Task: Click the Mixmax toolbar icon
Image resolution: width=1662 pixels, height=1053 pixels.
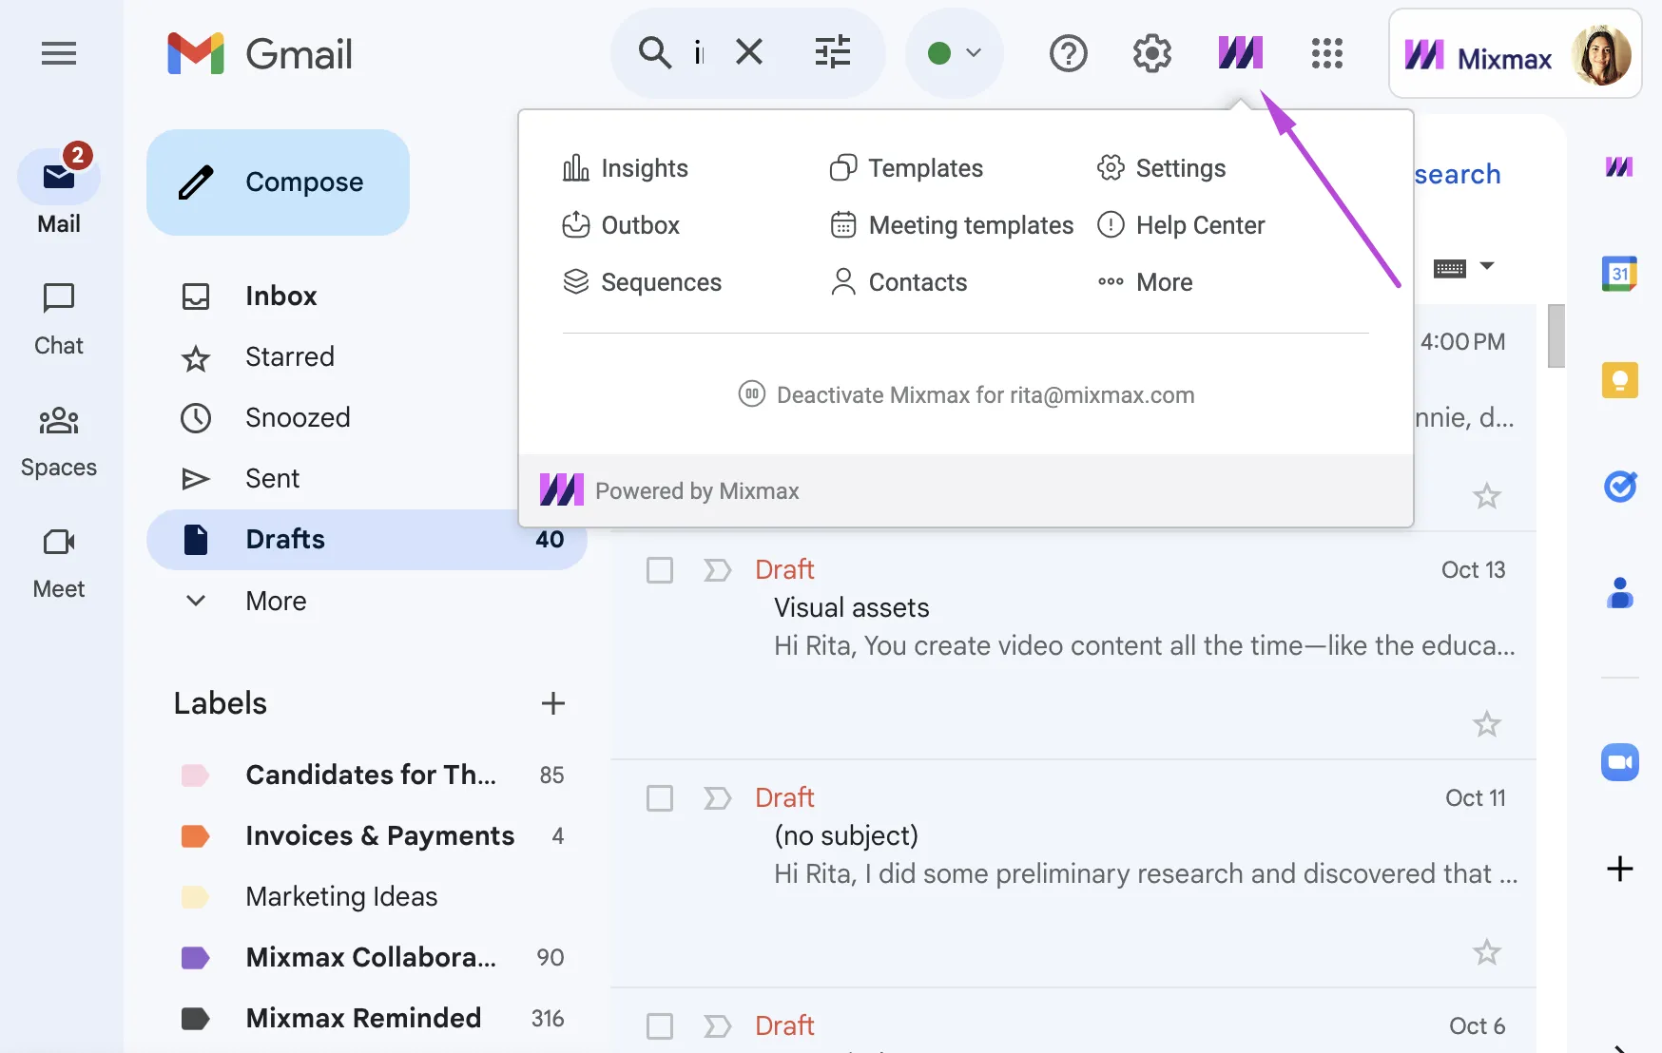Action: pos(1241,53)
